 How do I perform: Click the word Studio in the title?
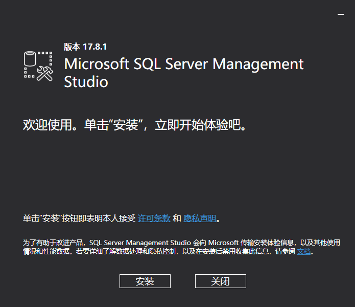86,82
